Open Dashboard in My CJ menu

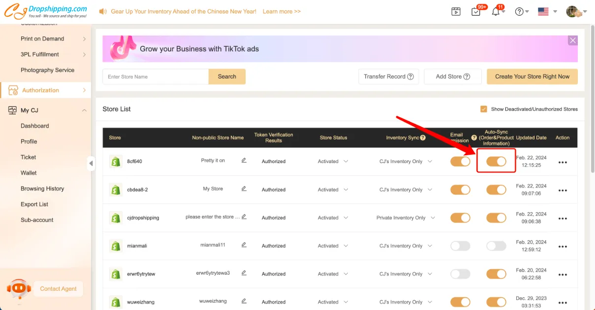(35, 126)
